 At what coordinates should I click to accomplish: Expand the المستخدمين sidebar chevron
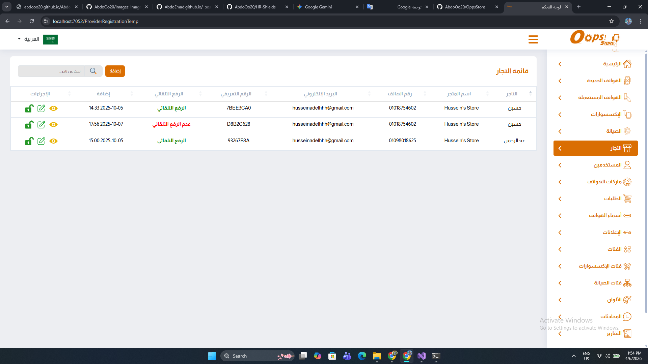tap(560, 165)
